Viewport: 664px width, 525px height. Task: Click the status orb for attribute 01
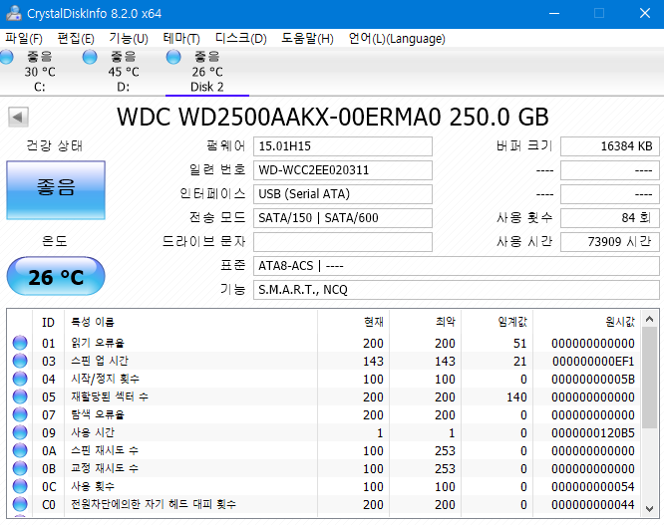click(20, 343)
